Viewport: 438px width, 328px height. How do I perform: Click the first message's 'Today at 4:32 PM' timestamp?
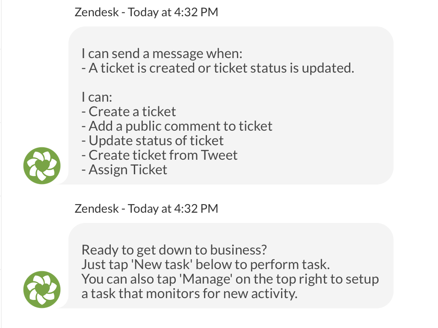point(173,12)
